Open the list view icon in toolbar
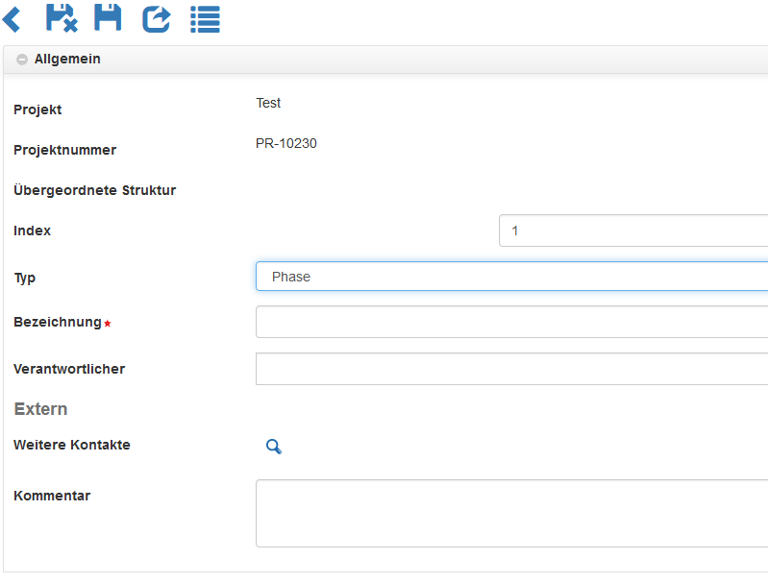Viewport: 768px width, 583px height. (205, 18)
